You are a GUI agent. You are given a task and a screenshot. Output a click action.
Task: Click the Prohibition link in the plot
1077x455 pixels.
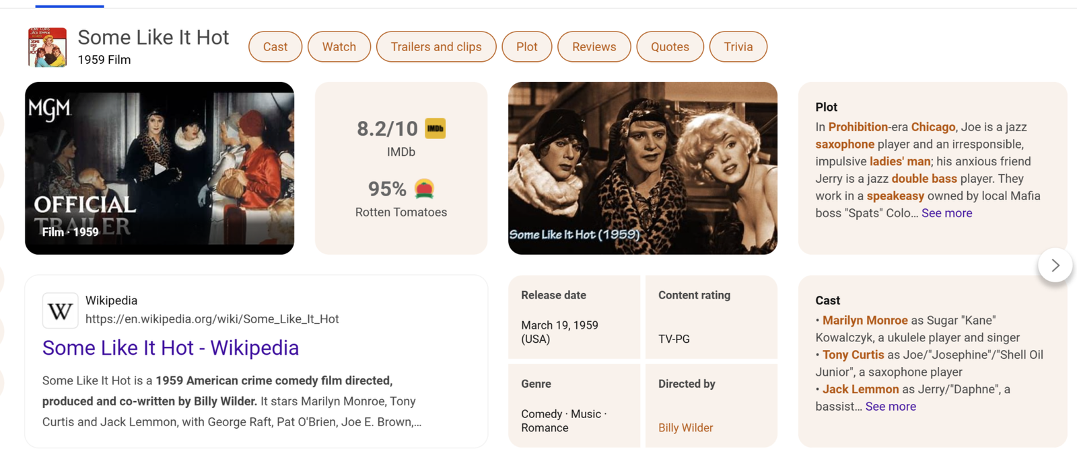tap(858, 127)
